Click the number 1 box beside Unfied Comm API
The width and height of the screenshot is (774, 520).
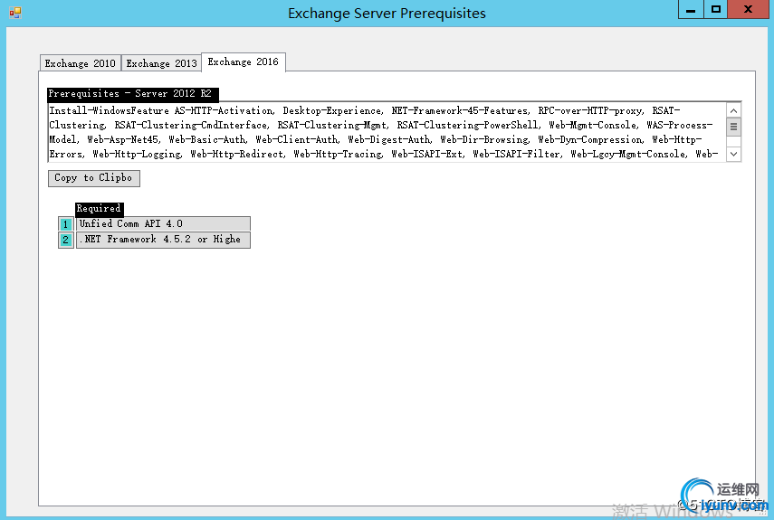(66, 224)
